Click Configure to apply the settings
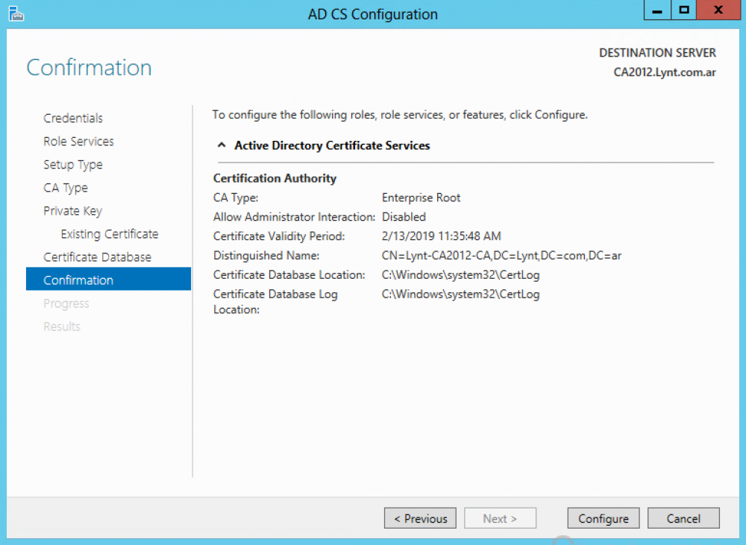 [604, 519]
